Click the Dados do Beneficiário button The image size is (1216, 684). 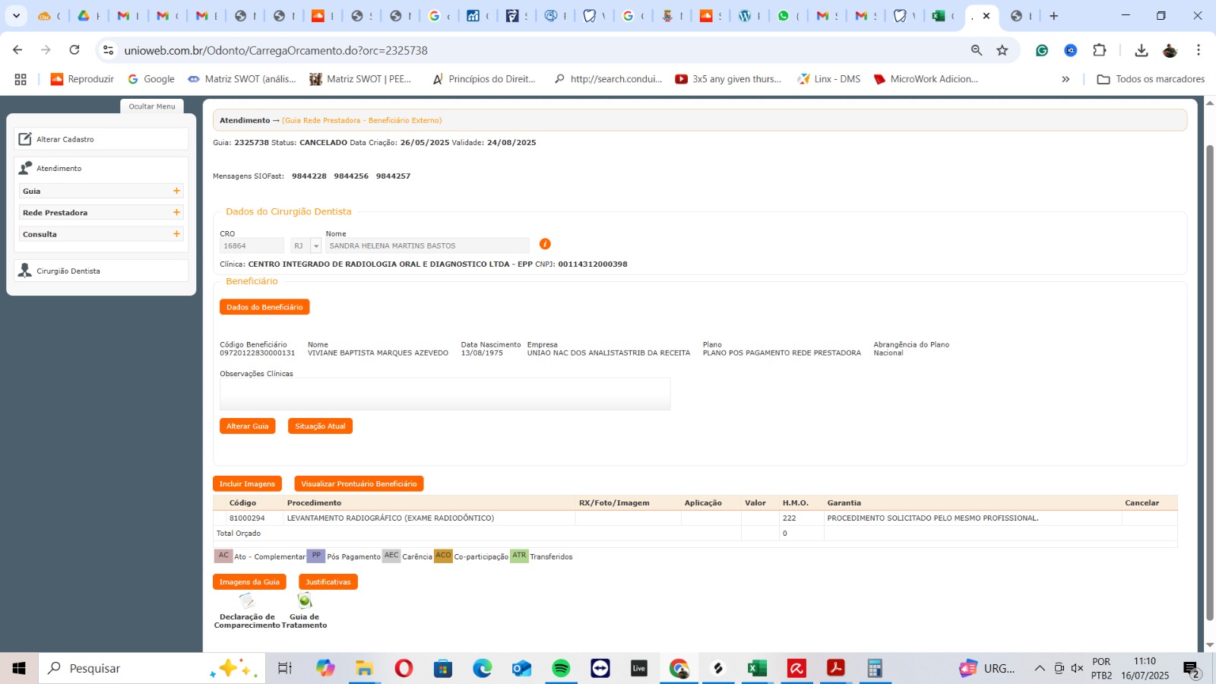click(x=264, y=307)
